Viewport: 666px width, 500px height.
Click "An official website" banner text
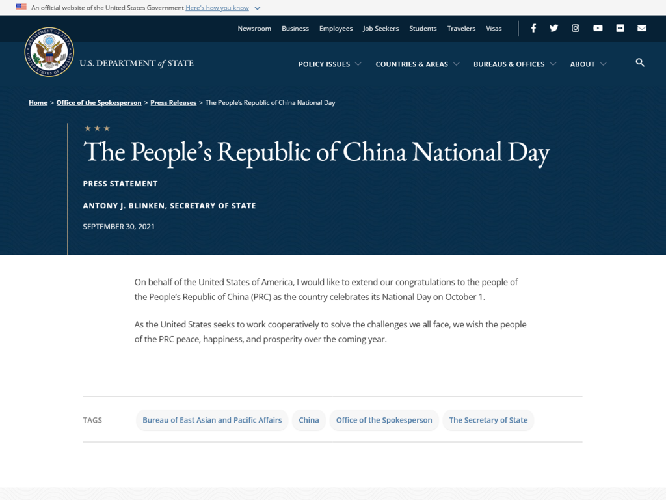point(107,8)
